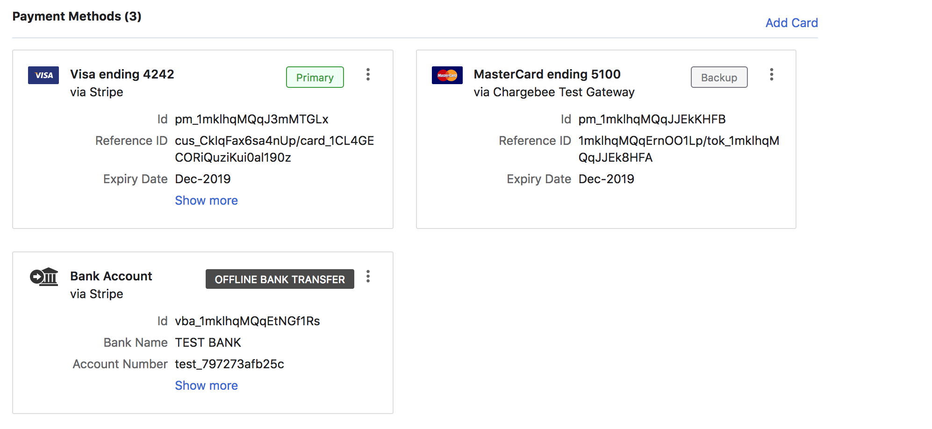Click the Visa card logo icon
932x429 pixels.
(43, 75)
